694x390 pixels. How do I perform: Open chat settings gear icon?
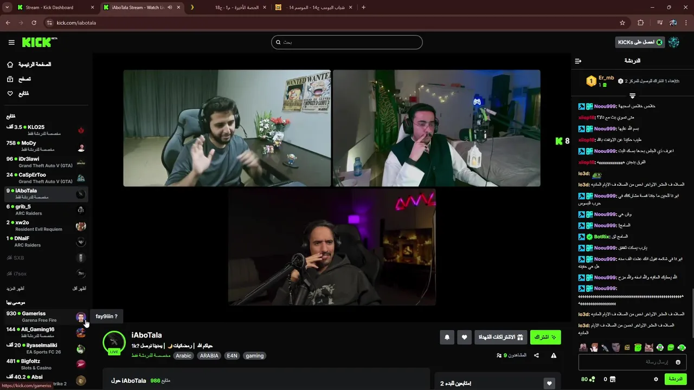[656, 379]
